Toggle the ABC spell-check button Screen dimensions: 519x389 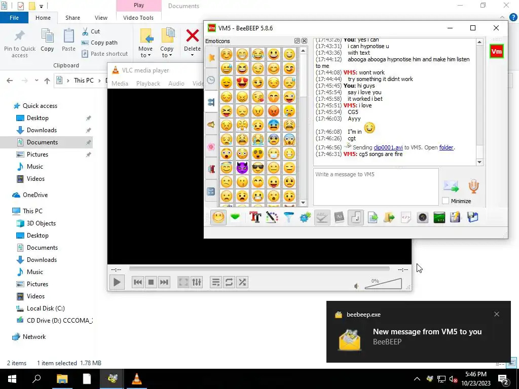[322, 217]
